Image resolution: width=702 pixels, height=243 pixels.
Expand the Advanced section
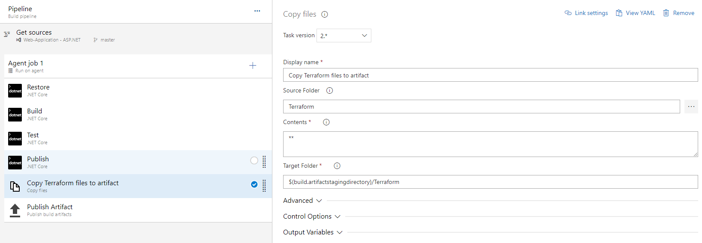[x=302, y=201]
